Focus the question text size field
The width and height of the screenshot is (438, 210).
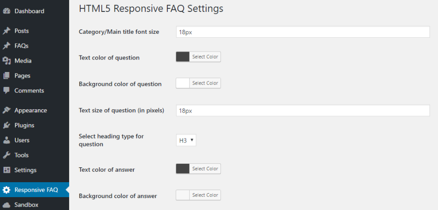point(303,111)
